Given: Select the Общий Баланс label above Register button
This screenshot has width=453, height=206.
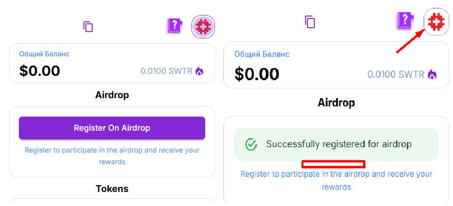Looking at the screenshot, I should point(44,54).
